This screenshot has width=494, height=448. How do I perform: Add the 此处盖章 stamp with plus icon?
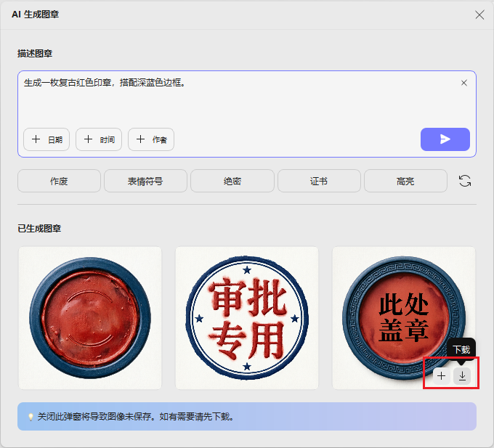pyautogui.click(x=442, y=376)
